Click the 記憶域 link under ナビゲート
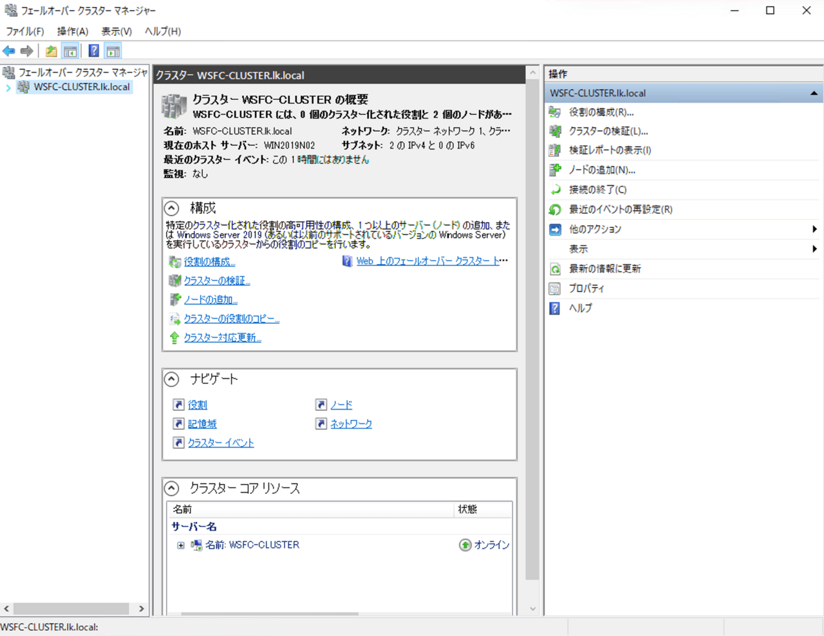This screenshot has height=636, width=824. [x=202, y=424]
